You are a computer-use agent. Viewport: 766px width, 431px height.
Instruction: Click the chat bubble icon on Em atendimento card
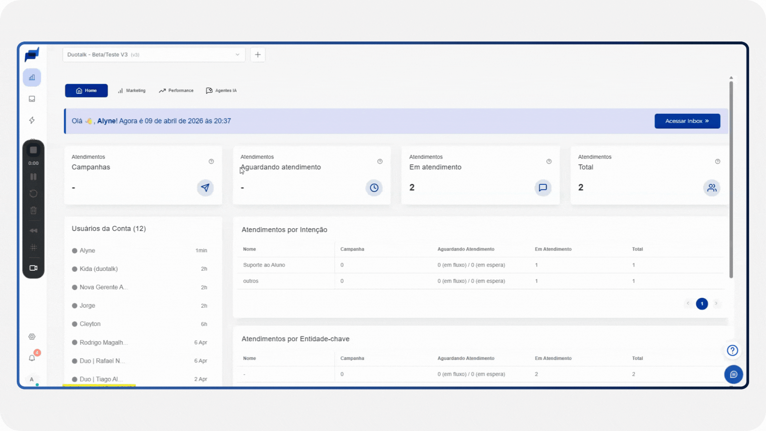click(543, 188)
